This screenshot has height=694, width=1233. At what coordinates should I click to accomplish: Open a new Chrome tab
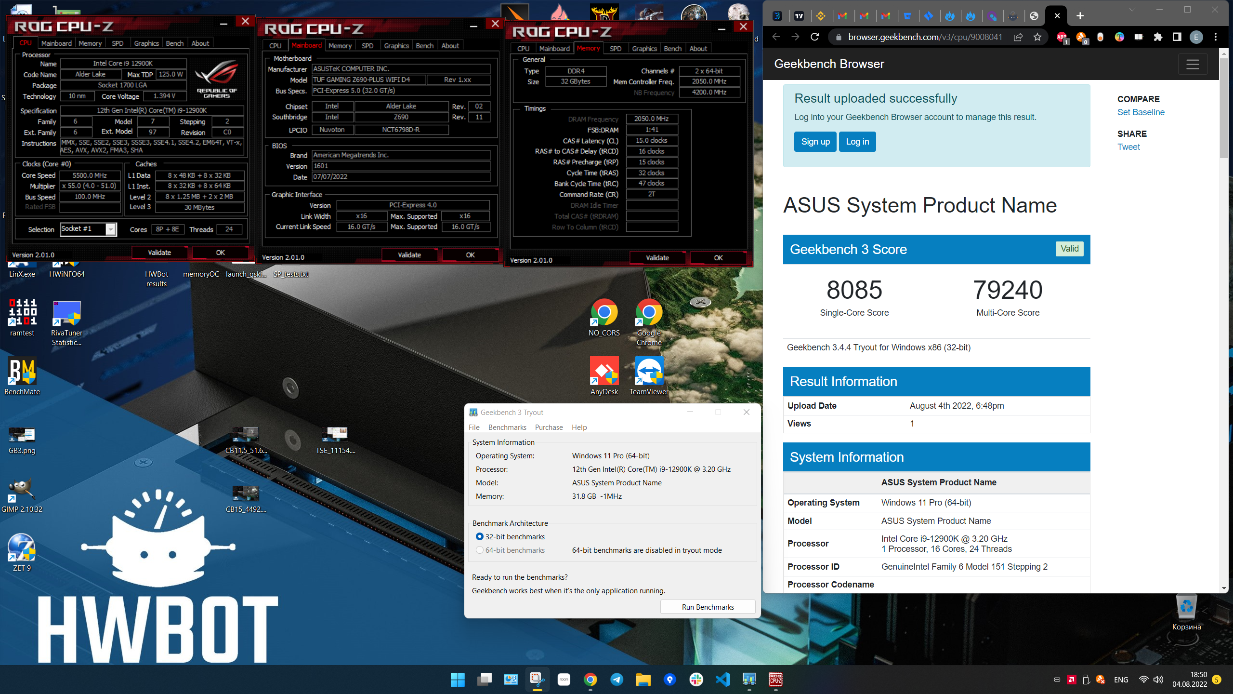[x=1080, y=15]
